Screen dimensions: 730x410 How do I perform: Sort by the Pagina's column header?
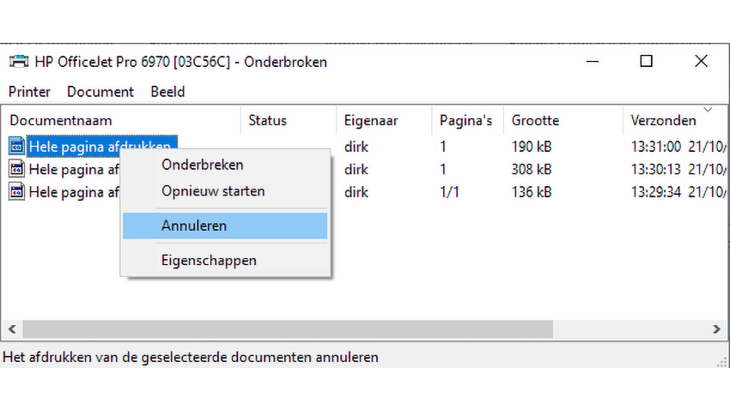(x=465, y=121)
